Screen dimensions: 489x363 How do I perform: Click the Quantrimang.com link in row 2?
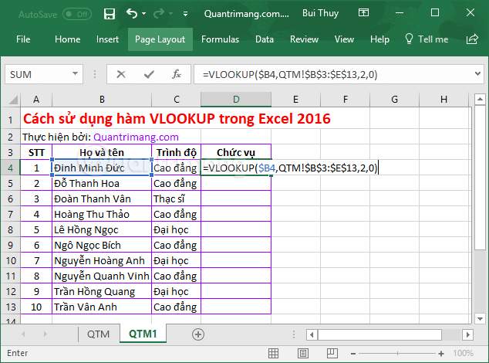pyautogui.click(x=136, y=137)
